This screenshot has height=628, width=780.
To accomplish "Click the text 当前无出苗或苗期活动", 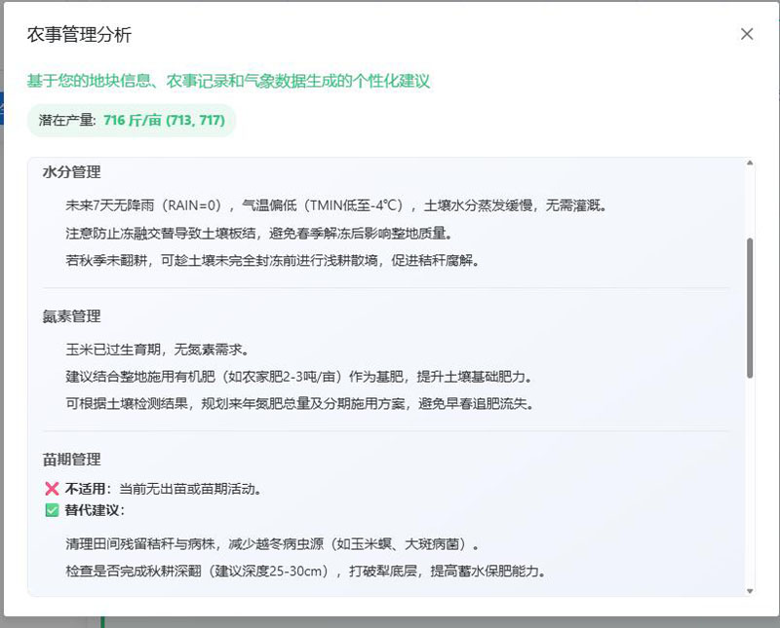I will 190,489.
